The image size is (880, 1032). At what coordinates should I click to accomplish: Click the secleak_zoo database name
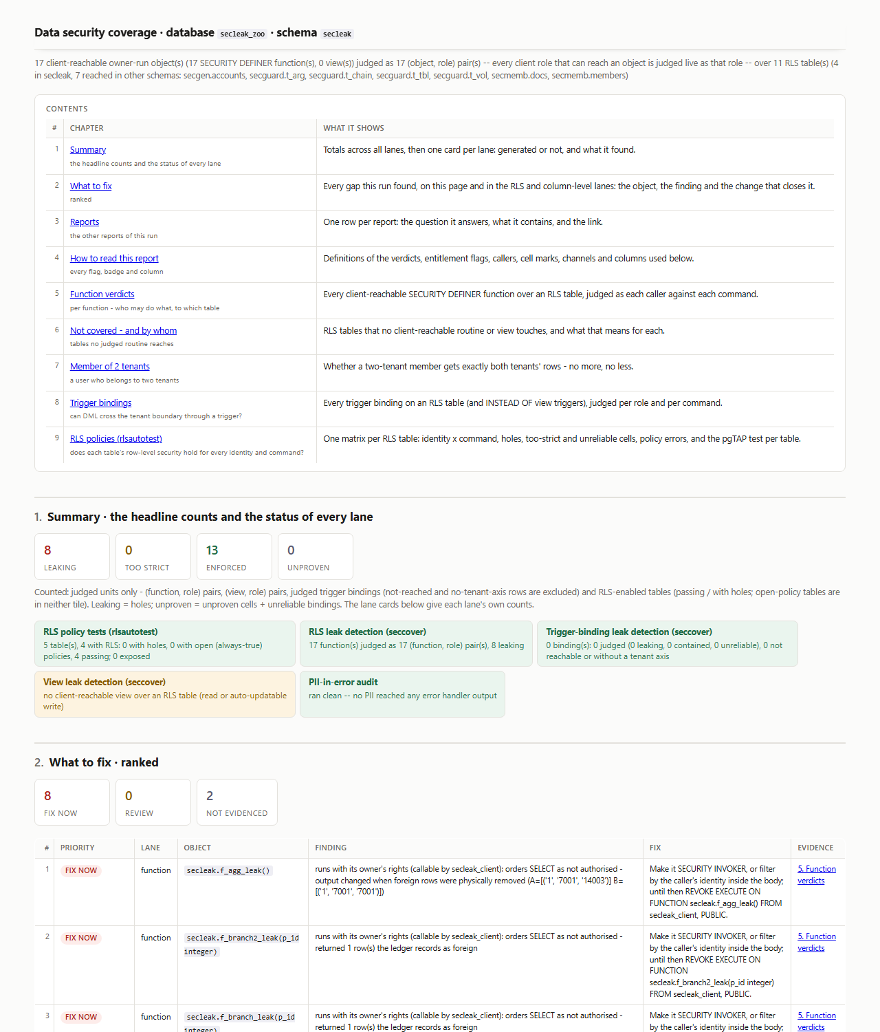coord(242,34)
